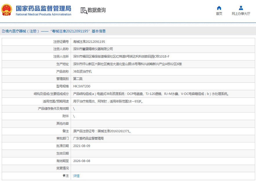Click National Medical Products Administration text
Image resolution: width=256 pixels, height=182 pixels.
pyautogui.click(x=43, y=14)
